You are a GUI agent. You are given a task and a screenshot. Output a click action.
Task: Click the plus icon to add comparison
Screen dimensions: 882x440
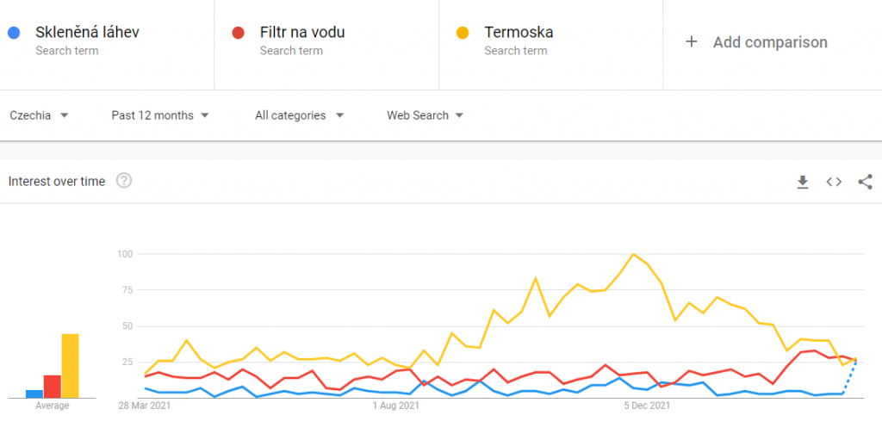point(691,42)
